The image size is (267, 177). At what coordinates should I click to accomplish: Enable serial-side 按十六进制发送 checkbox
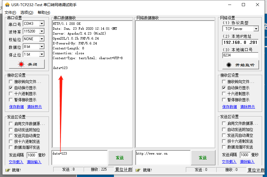click(x=11, y=141)
